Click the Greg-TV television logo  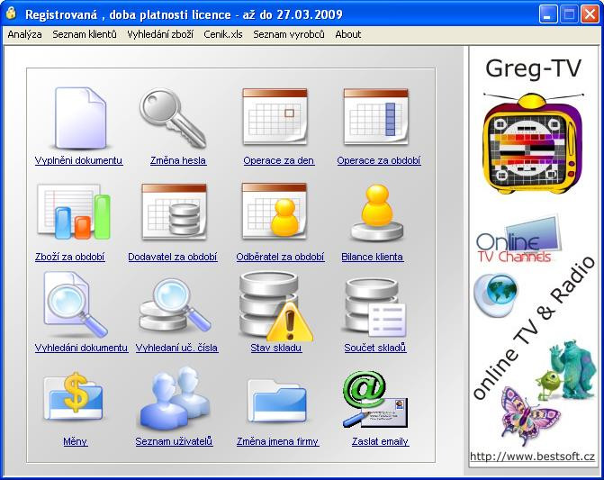pos(533,143)
